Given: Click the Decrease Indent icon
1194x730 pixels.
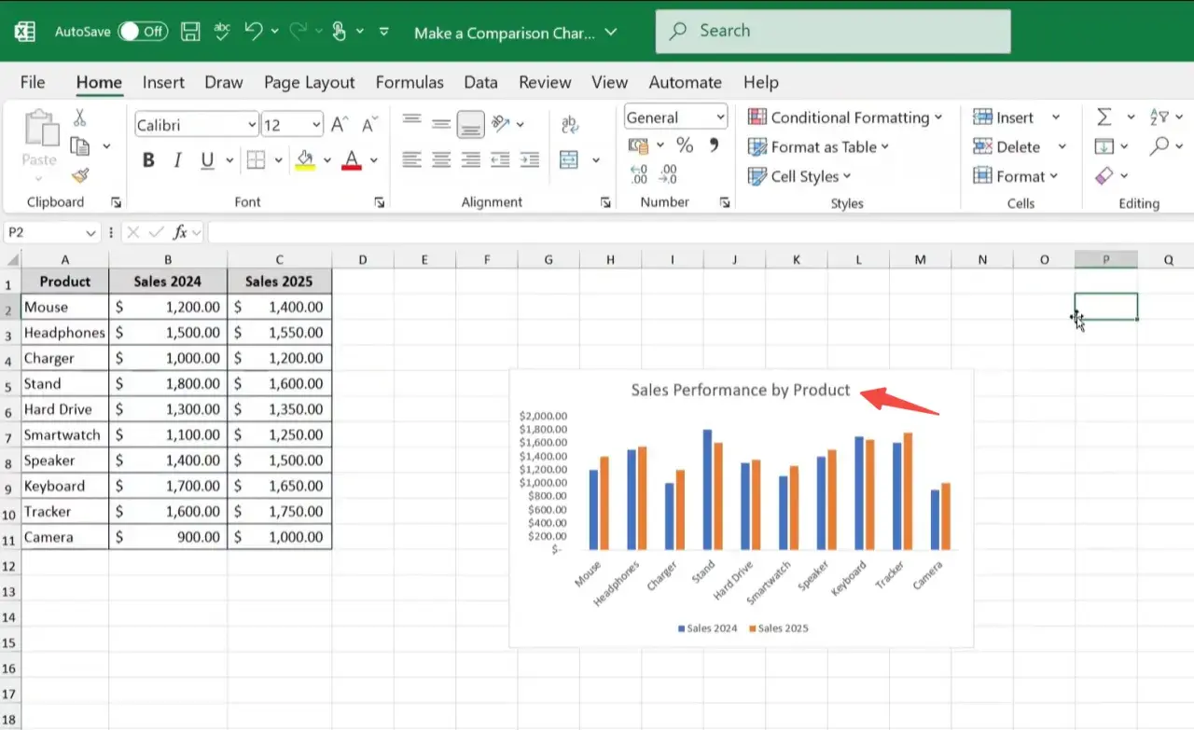Looking at the screenshot, I should [501, 159].
